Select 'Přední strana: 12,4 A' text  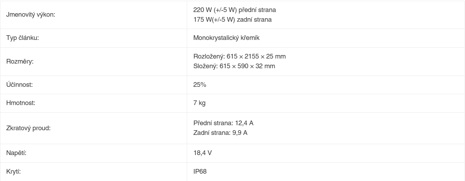tap(223, 123)
